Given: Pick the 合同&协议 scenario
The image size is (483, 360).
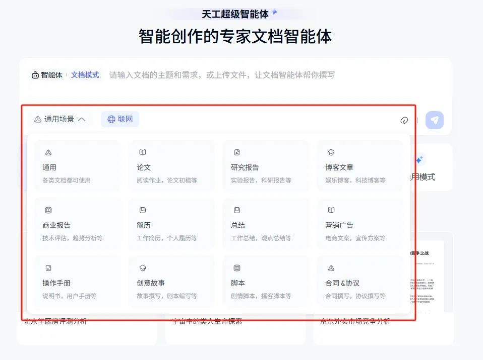Looking at the screenshot, I should pyautogui.click(x=360, y=282).
